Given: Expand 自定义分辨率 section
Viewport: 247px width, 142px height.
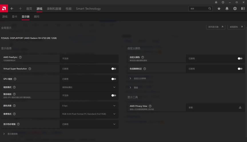Looking at the screenshot, I should pyautogui.click(x=138, y=78).
